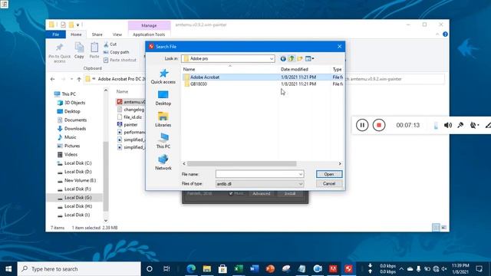Click the Install button in the patcher window
Viewport: 491px width, 276px height.
[290, 194]
